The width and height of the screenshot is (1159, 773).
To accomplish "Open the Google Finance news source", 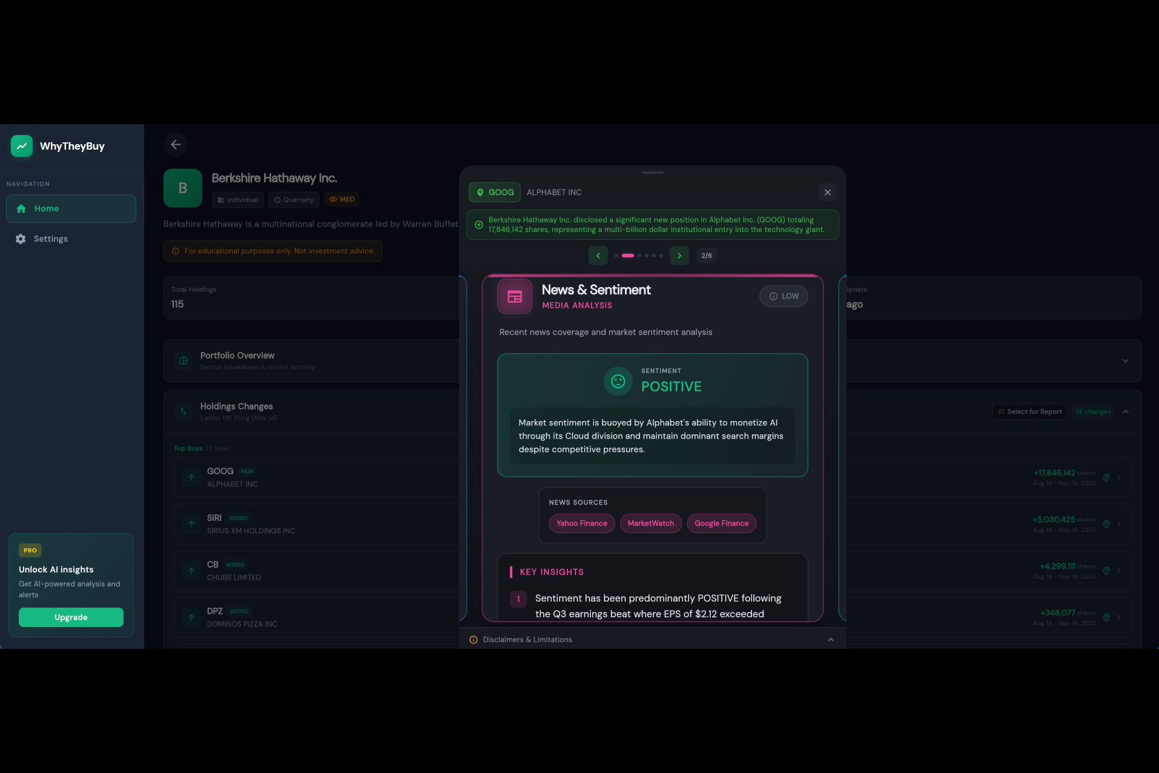I will 722,523.
